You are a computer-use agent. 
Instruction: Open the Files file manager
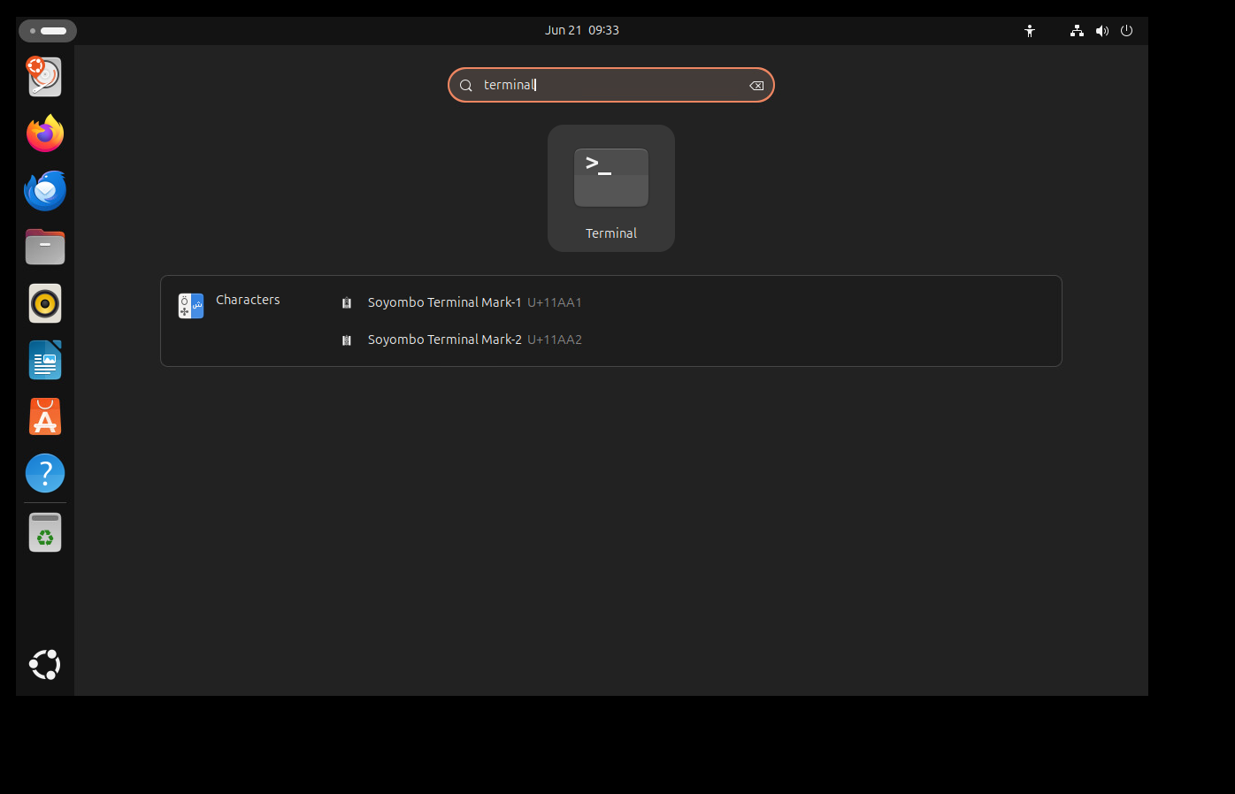tap(44, 247)
